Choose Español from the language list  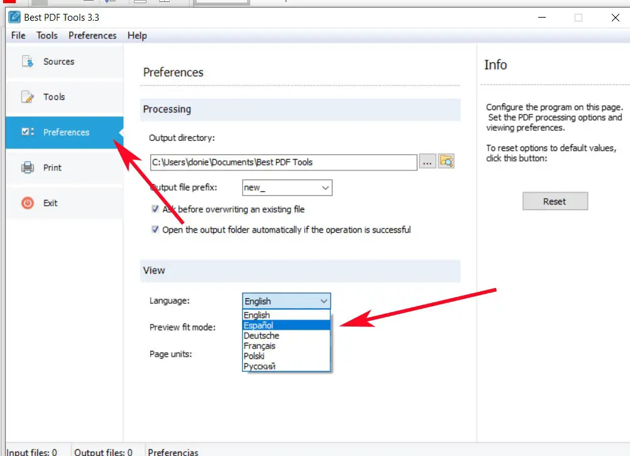click(286, 325)
